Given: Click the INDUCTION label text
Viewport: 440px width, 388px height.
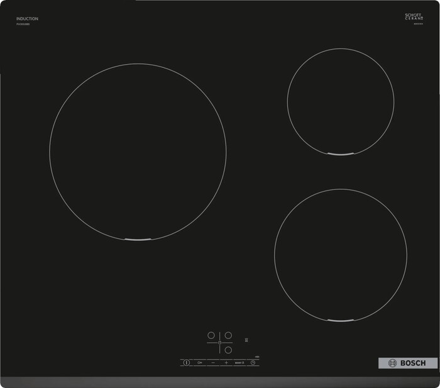Looking at the screenshot, I should (27, 19).
